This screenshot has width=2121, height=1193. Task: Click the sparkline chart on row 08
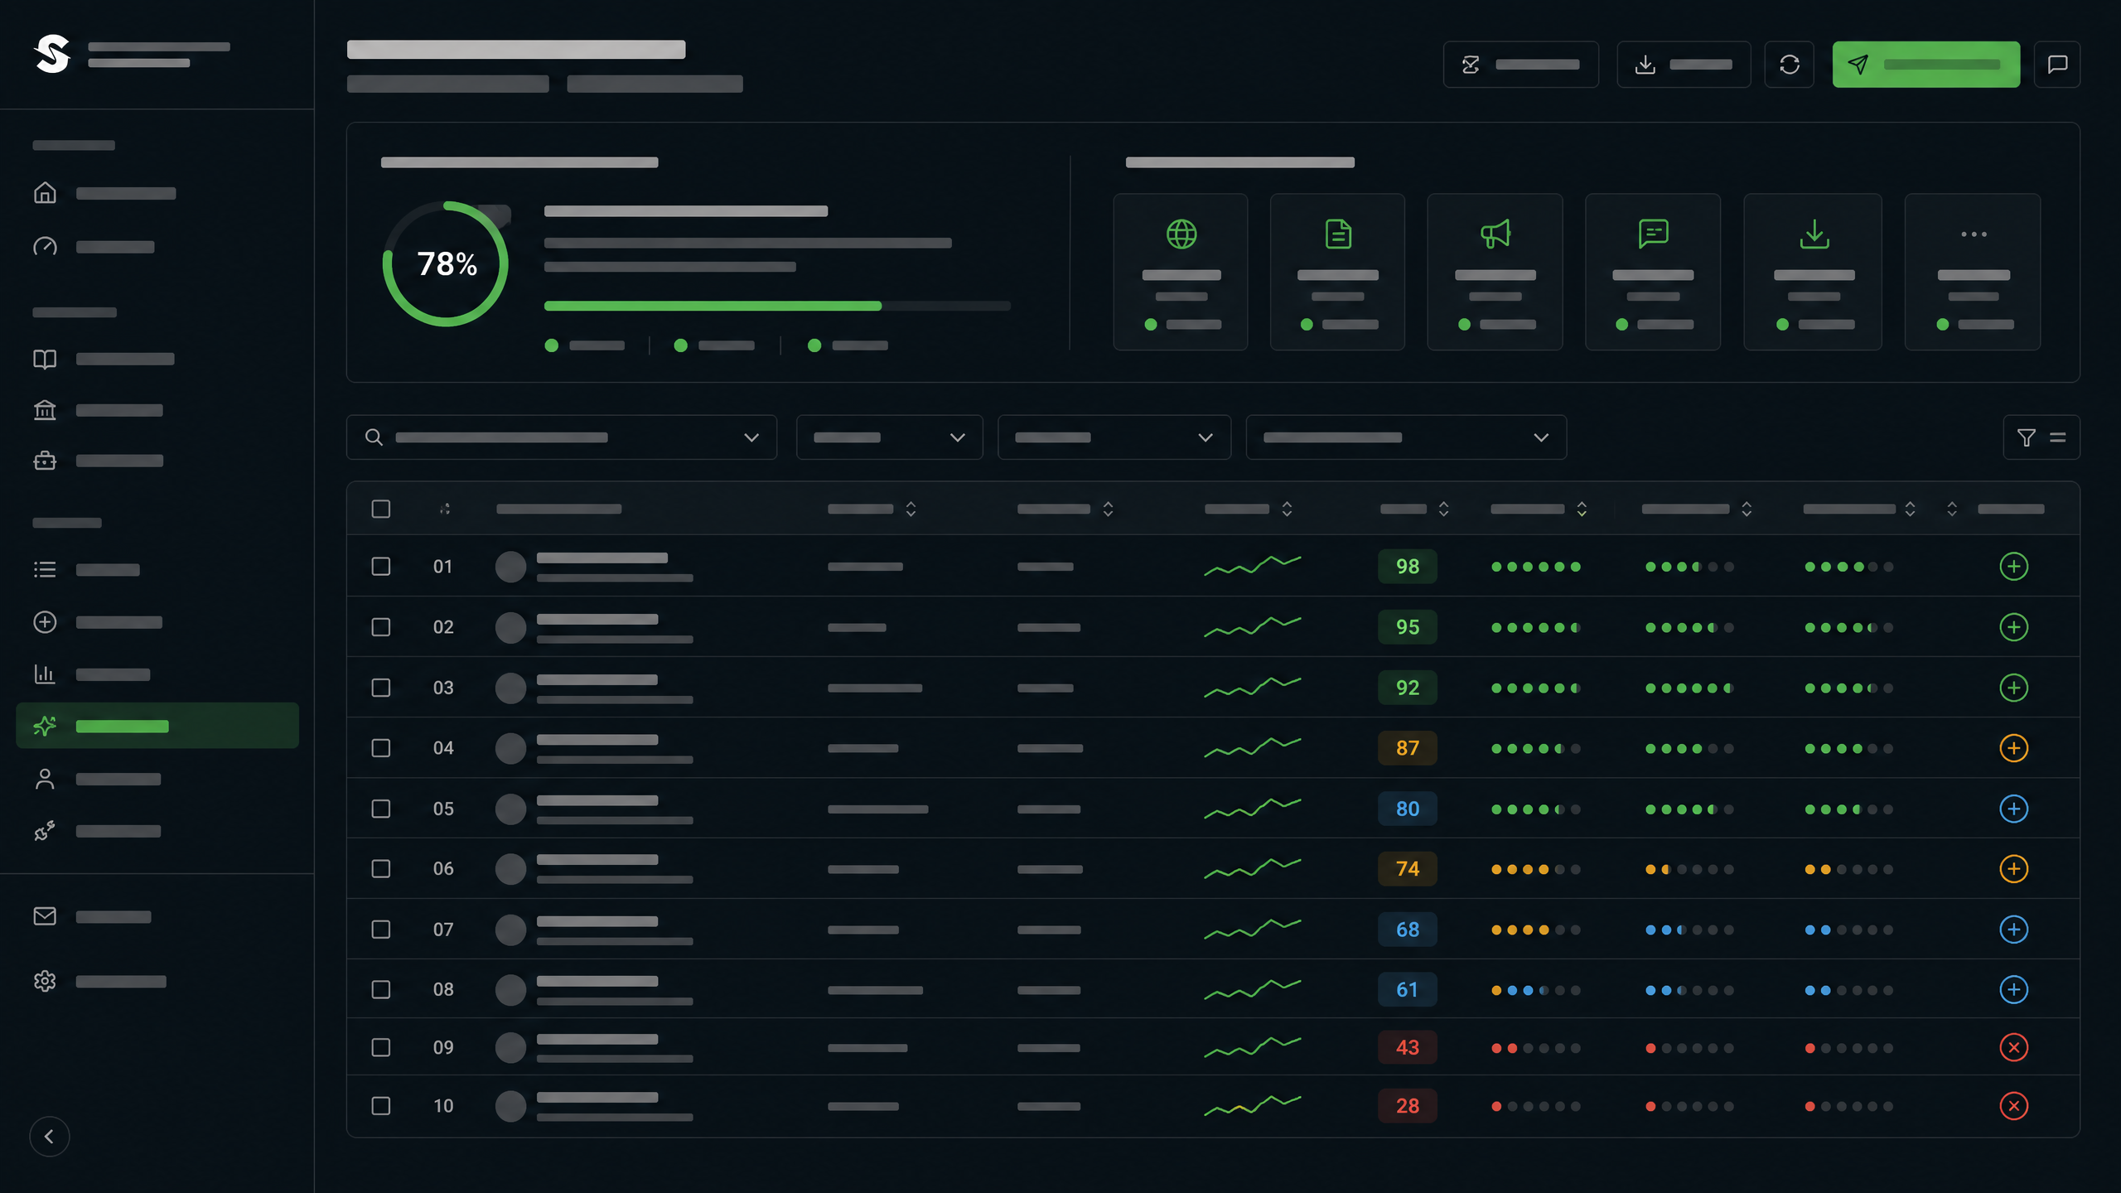tap(1253, 989)
